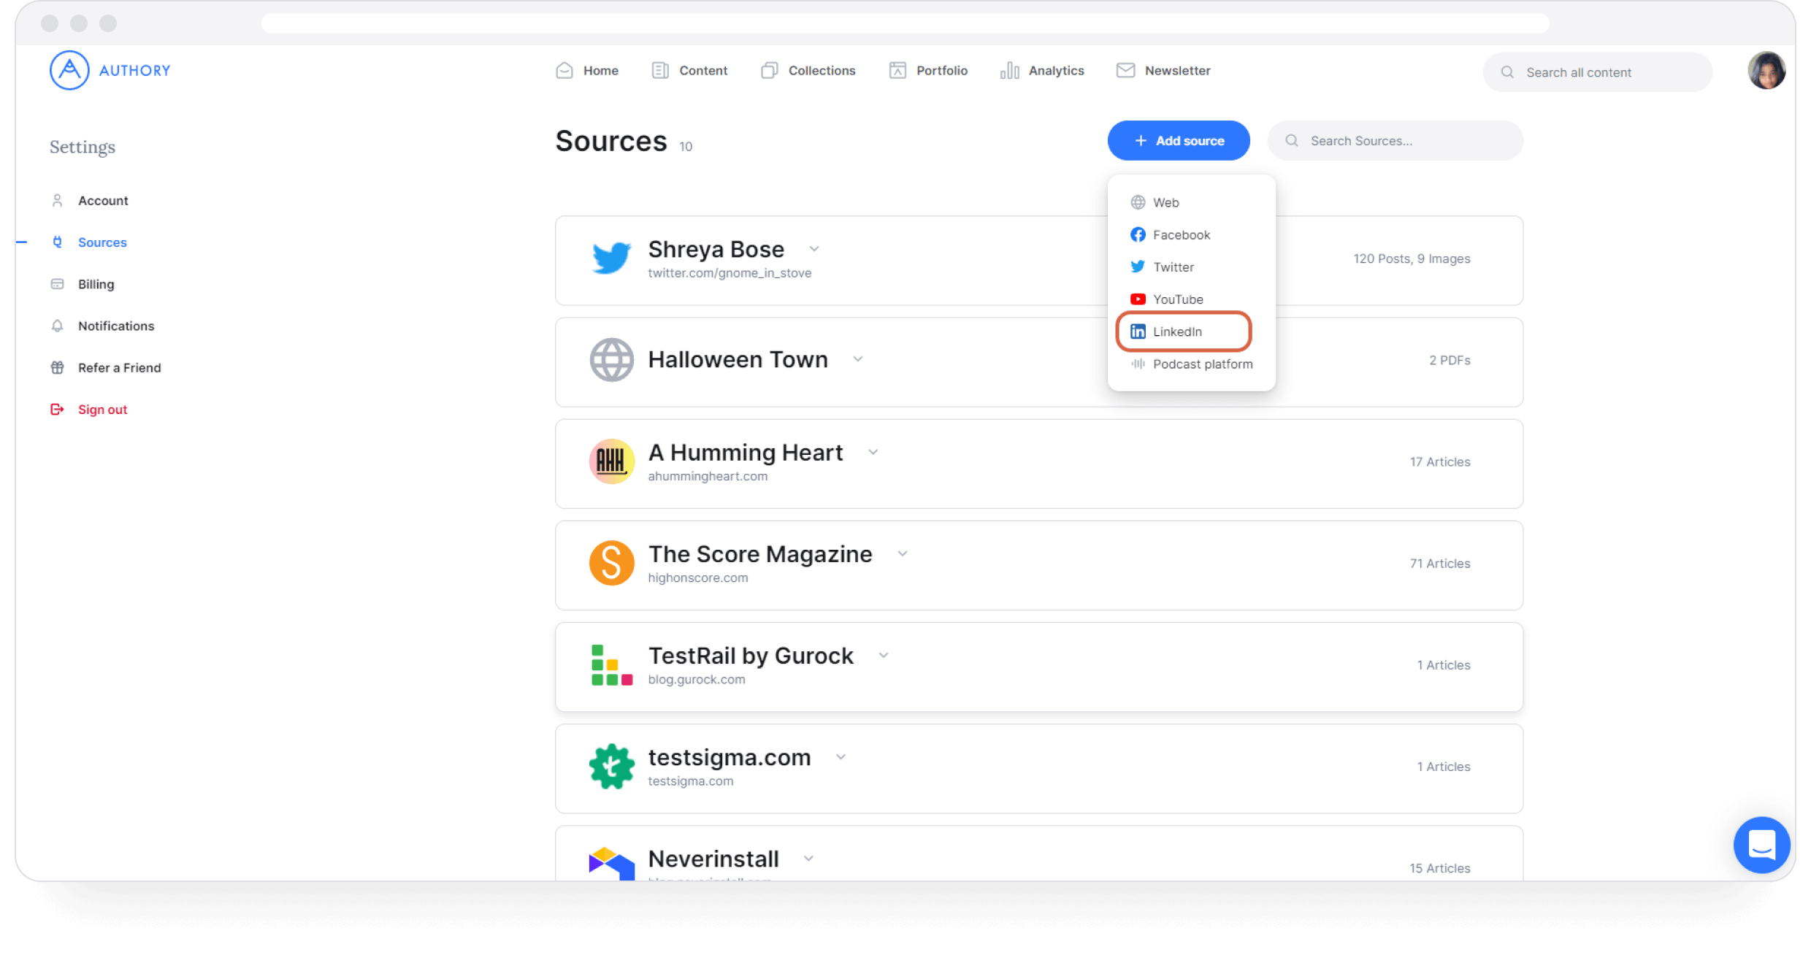
Task: Click the Facebook icon in the dropdown
Action: pyautogui.click(x=1138, y=234)
